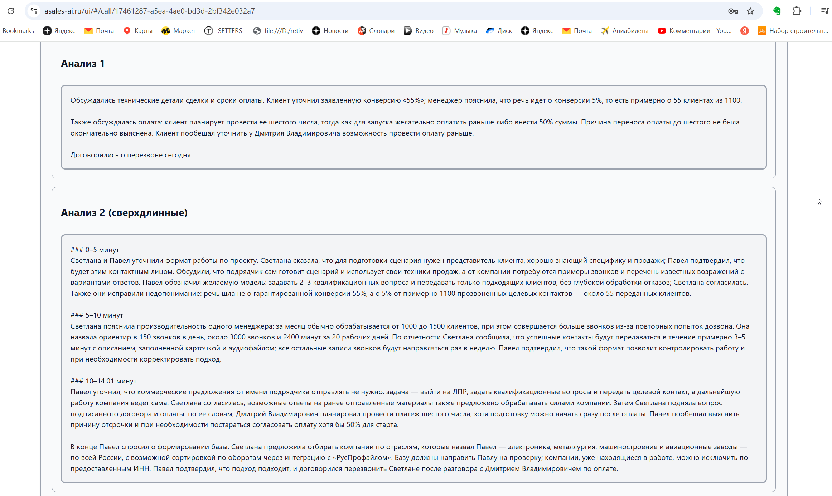Click the '### 0–5 минут' section header
832x496 pixels.
[95, 250]
